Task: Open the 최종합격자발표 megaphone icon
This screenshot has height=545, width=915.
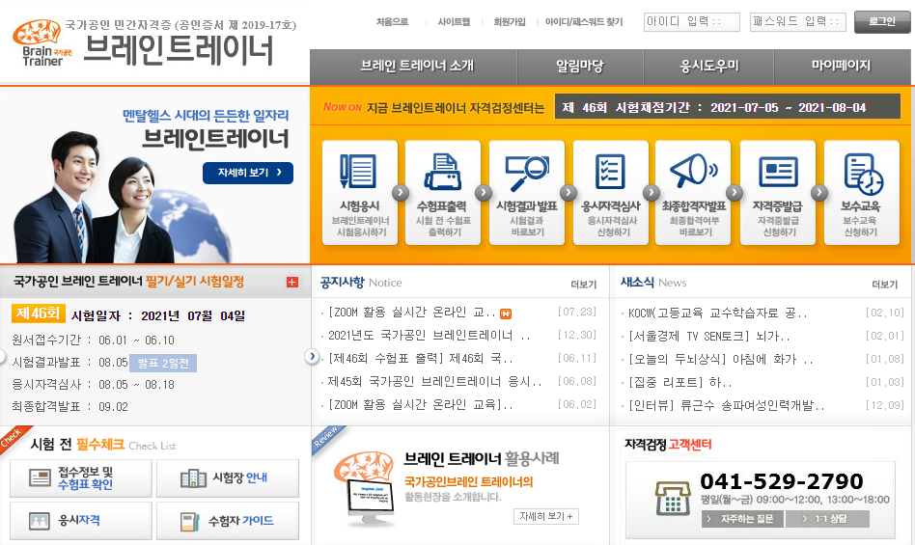Action: click(x=693, y=171)
